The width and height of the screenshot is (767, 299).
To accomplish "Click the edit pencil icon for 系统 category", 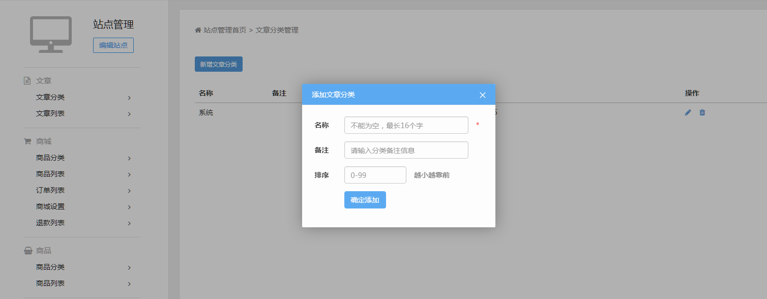I will pos(688,112).
